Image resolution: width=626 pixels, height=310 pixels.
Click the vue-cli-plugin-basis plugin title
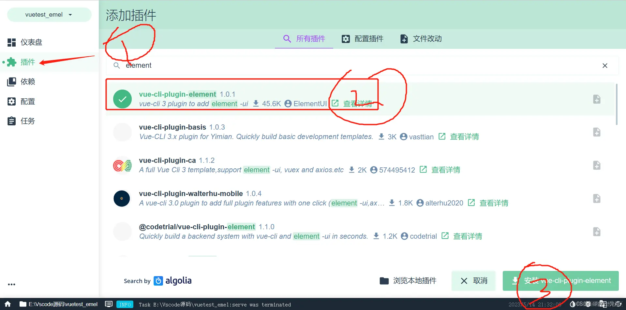click(x=172, y=127)
